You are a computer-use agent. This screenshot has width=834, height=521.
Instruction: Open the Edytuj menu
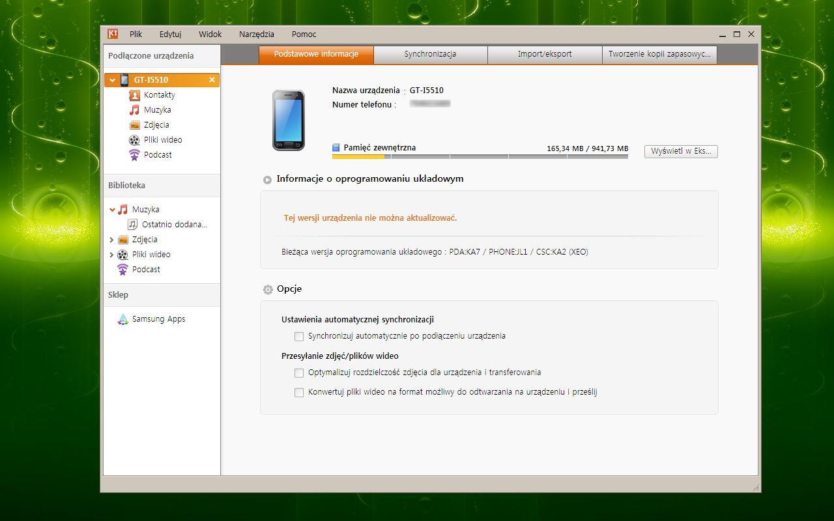click(170, 35)
